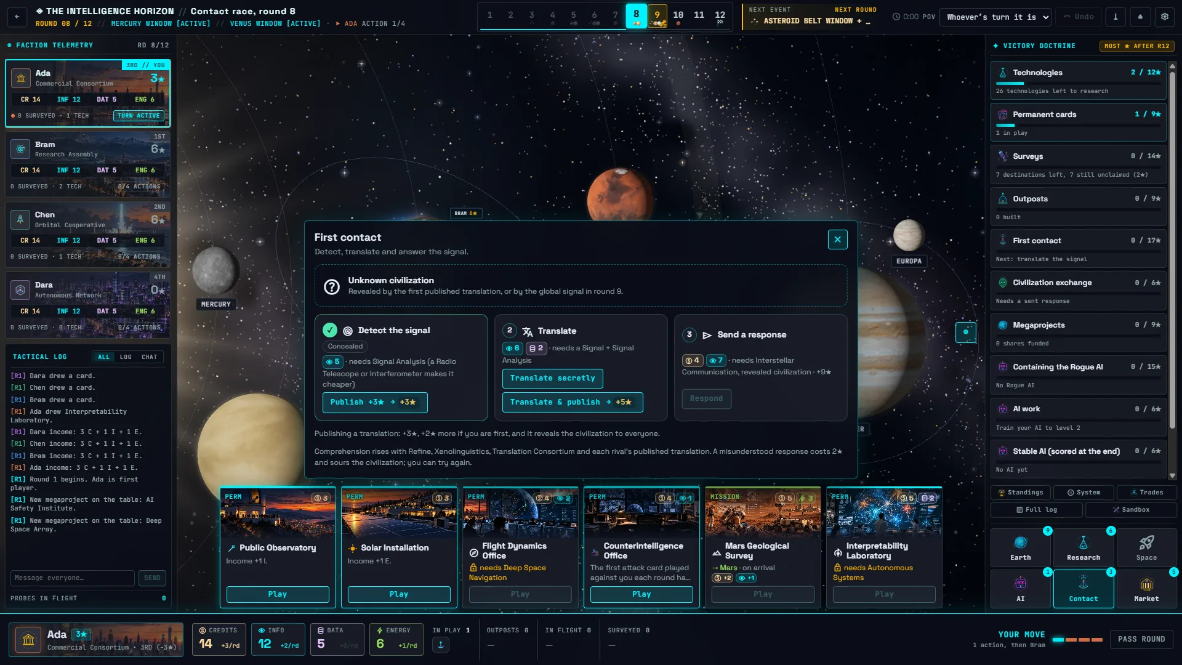
Task: Click Ada's faction emblem in bottom bar
Action: pyautogui.click(x=28, y=640)
